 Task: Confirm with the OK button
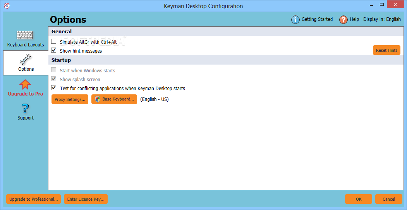[x=359, y=199]
